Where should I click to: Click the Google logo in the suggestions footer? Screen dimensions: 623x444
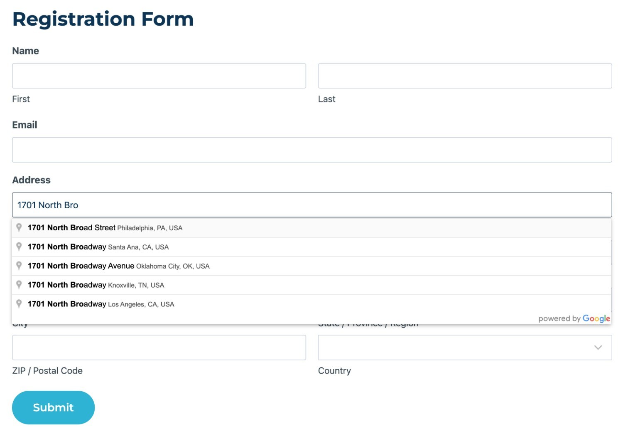596,318
